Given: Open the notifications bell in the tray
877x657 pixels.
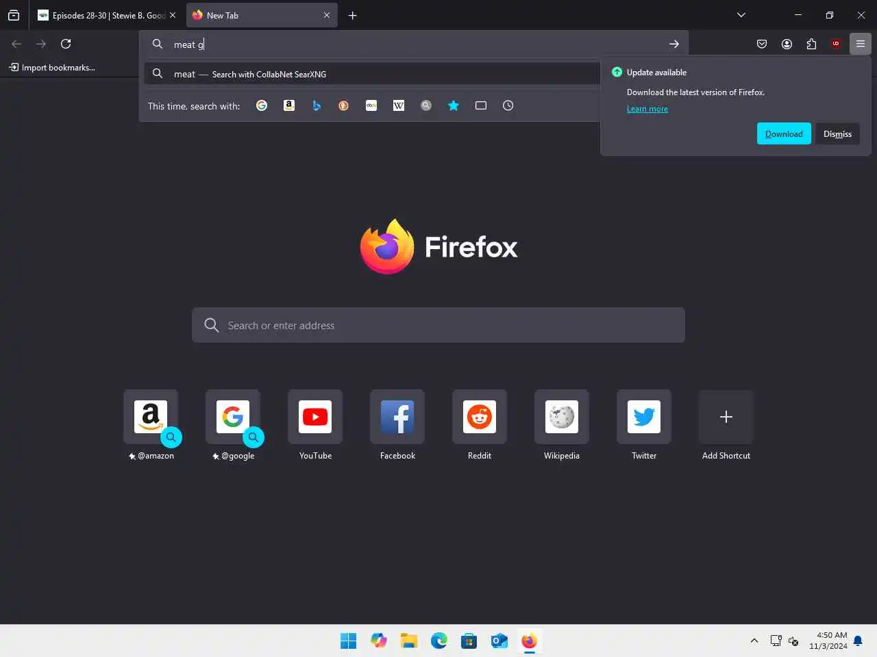Looking at the screenshot, I should pos(858,641).
